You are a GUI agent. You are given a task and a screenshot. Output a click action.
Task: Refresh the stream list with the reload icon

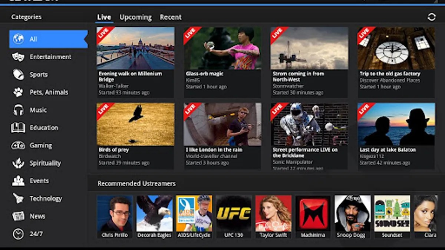coord(432,17)
